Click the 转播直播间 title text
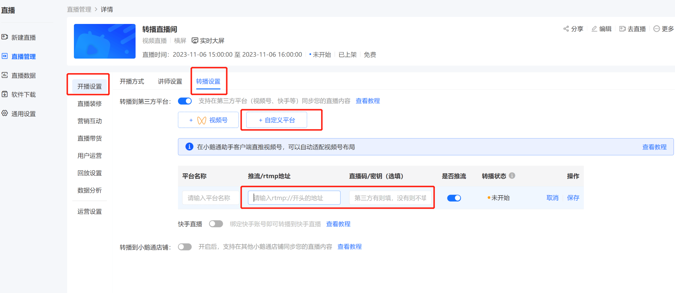The image size is (675, 293). click(x=160, y=29)
